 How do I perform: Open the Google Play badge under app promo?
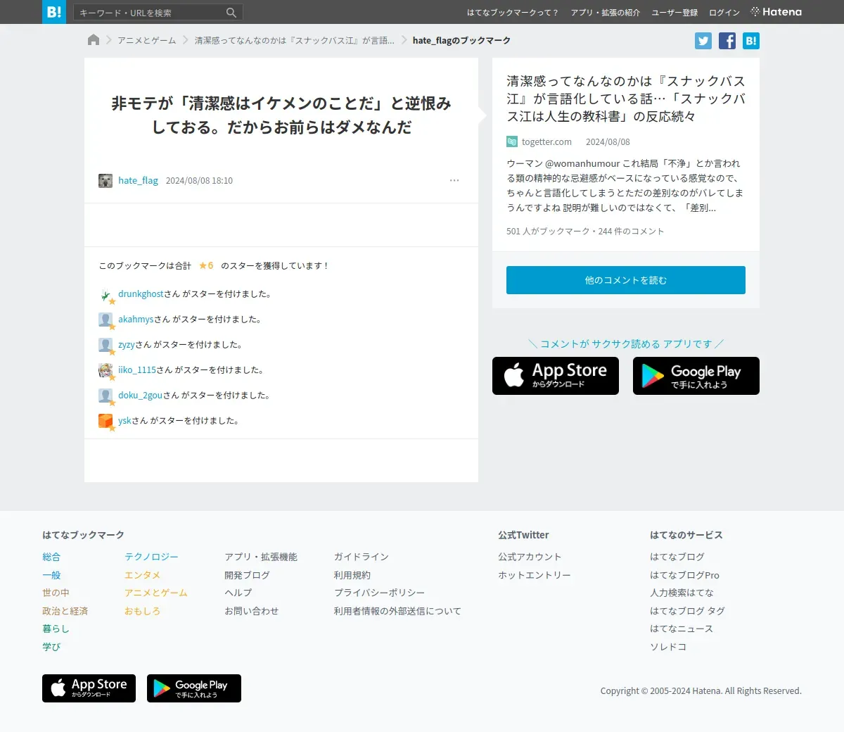[x=696, y=376]
